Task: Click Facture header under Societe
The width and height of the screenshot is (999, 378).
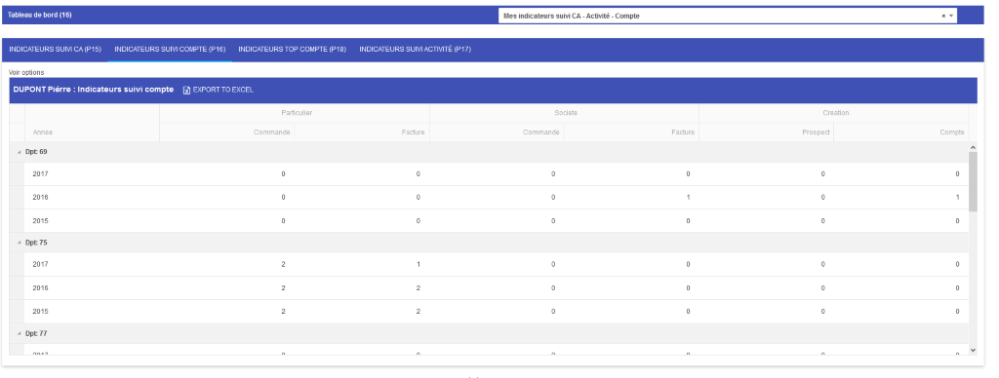Action: (x=683, y=132)
